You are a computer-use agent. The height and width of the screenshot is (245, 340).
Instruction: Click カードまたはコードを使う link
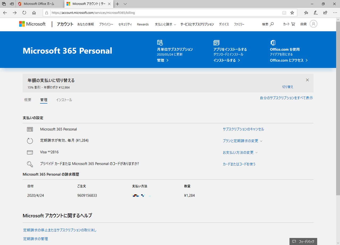(239, 164)
